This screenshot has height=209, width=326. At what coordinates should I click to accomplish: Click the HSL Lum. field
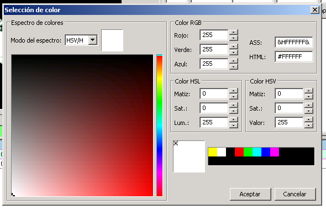[214, 122]
